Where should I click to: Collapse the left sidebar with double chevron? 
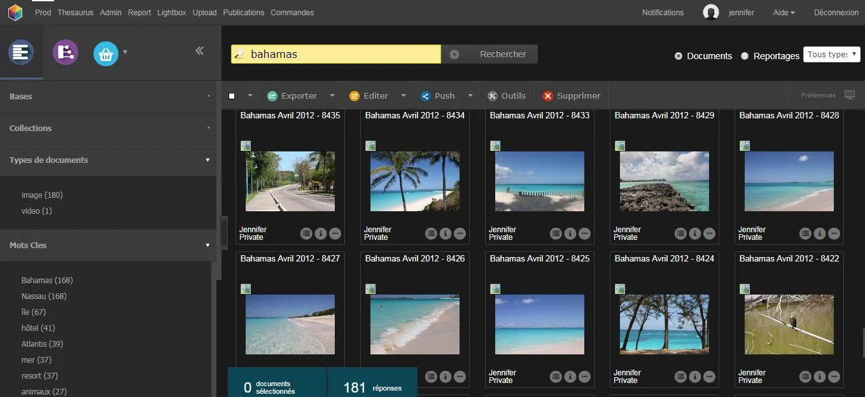pos(199,51)
